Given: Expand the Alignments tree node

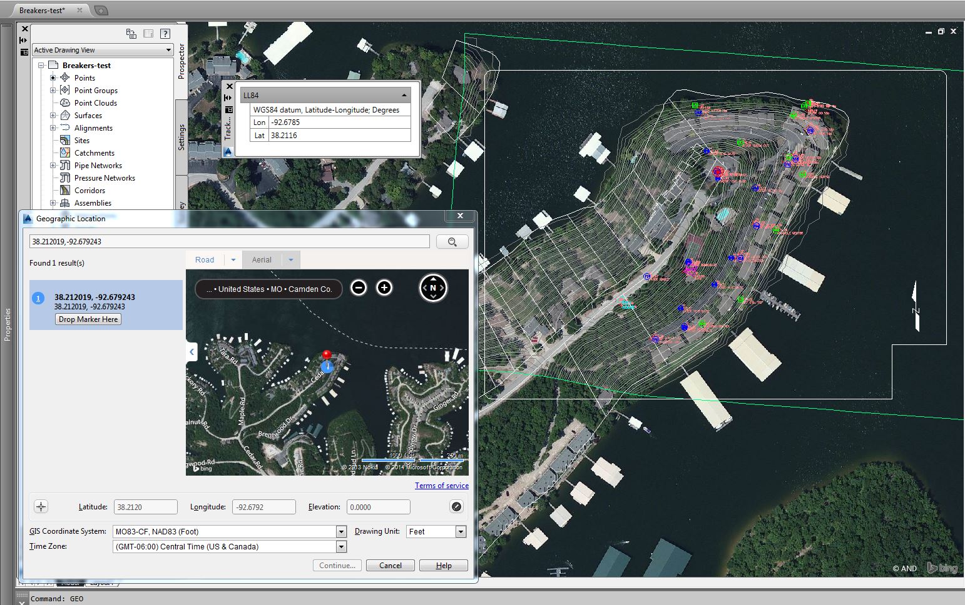Looking at the screenshot, I should point(53,127).
